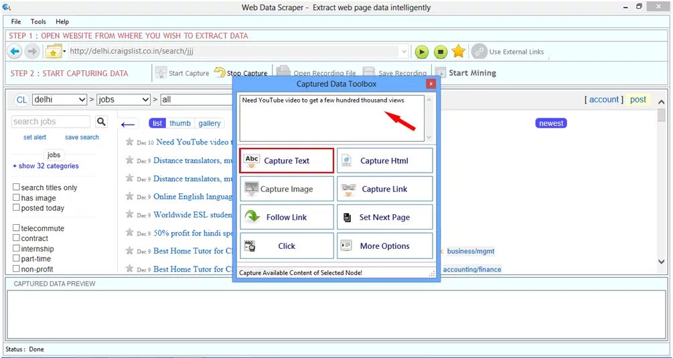Star the Worldwide ESL students listing
The image size is (673, 358).
click(x=129, y=214)
